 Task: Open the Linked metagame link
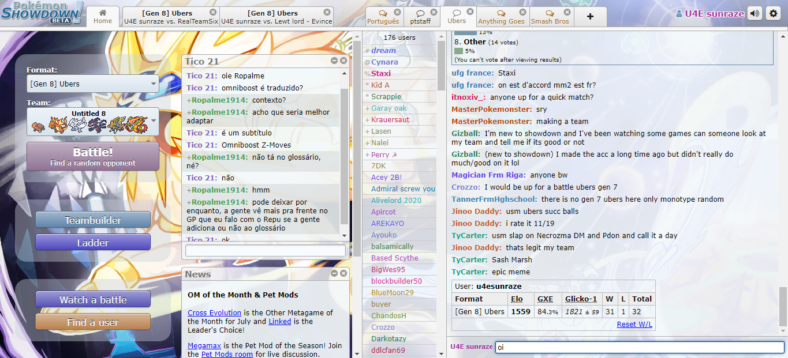click(x=280, y=321)
